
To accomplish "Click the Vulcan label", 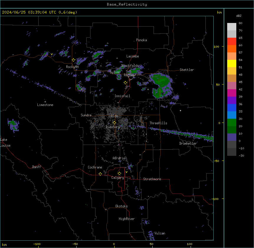I will [x=160, y=233].
